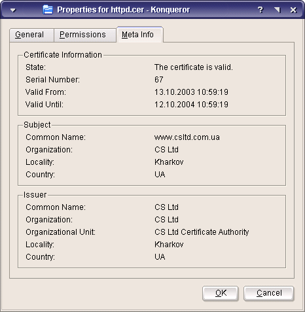The image size is (305, 312).
Task: Close the Properties dialog with X
Action: (x=293, y=10)
